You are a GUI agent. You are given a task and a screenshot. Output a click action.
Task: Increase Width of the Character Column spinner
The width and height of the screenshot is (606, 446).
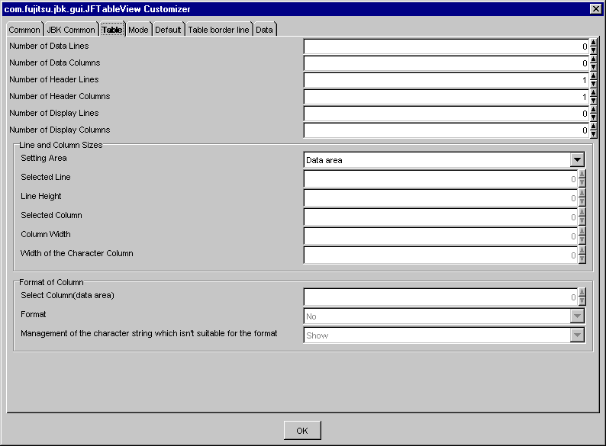(x=582, y=250)
